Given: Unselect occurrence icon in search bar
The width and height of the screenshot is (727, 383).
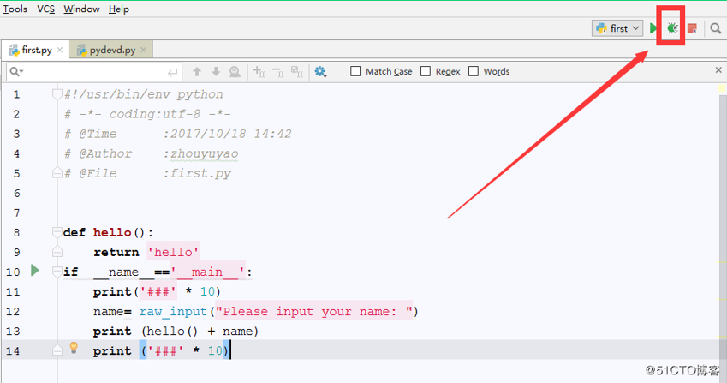Looking at the screenshot, I should coord(277,71).
